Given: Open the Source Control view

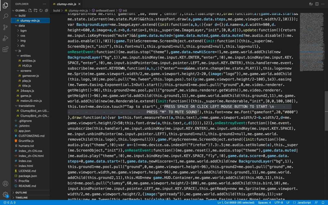Looking at the screenshot, I should (5, 27).
